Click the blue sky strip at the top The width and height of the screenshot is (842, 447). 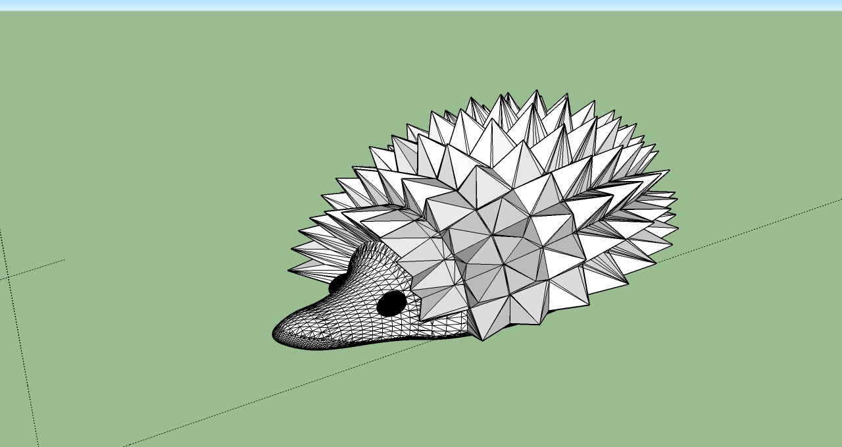click(x=421, y=5)
